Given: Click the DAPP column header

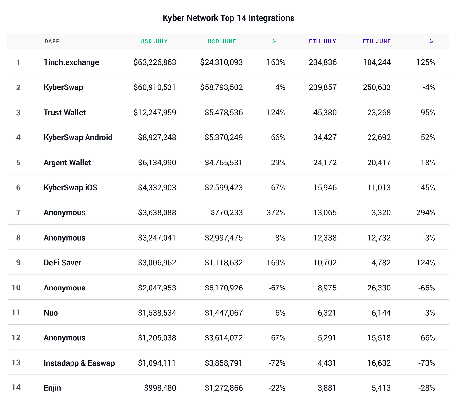Looking at the screenshot, I should coord(52,41).
